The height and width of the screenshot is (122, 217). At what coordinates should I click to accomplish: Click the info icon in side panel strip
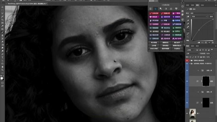coord(182,6)
